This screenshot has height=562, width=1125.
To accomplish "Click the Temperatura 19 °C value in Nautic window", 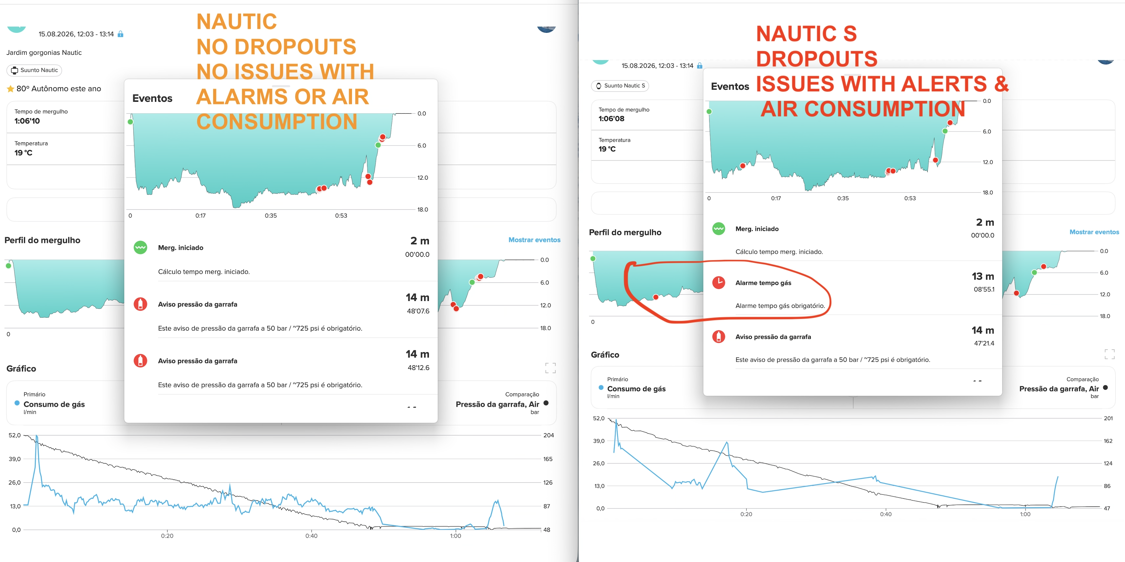I will (x=23, y=153).
